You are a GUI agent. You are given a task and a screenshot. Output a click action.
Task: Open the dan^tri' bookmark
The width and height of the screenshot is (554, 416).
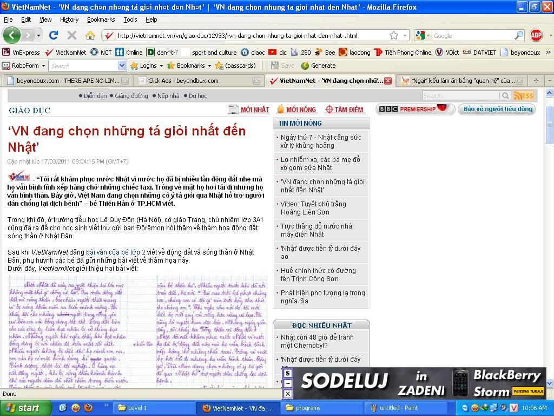point(162,53)
